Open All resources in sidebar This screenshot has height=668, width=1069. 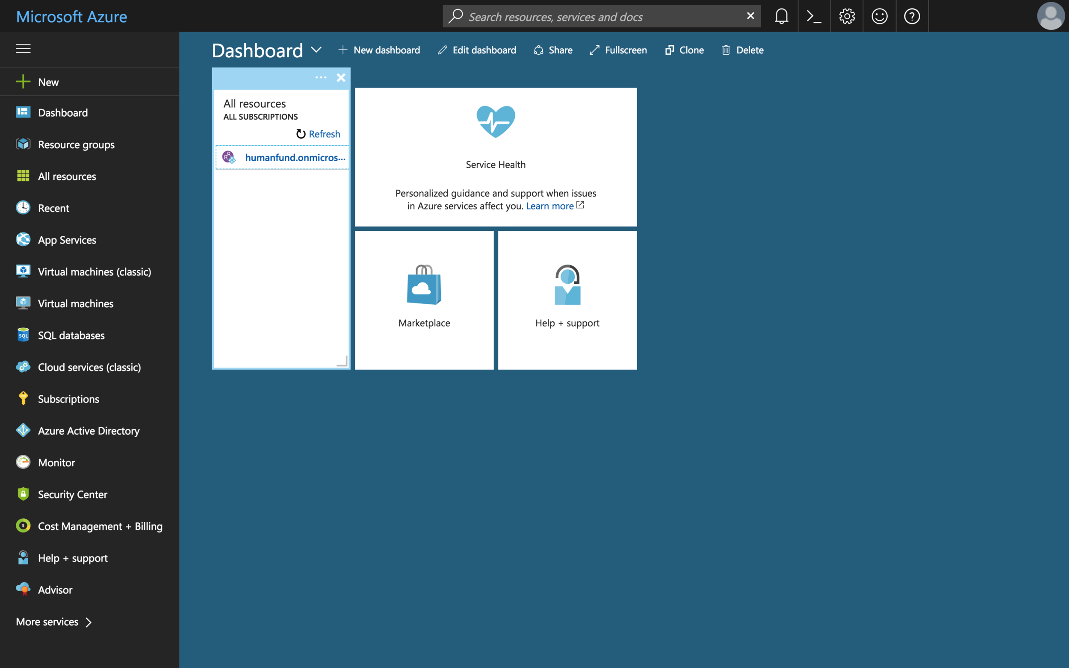tap(89, 176)
